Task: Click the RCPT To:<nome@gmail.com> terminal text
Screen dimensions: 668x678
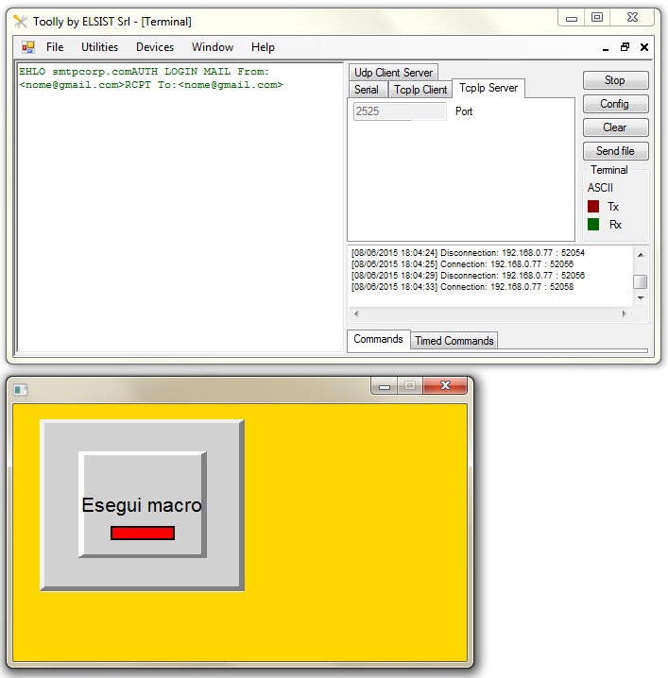Action: tap(204, 85)
